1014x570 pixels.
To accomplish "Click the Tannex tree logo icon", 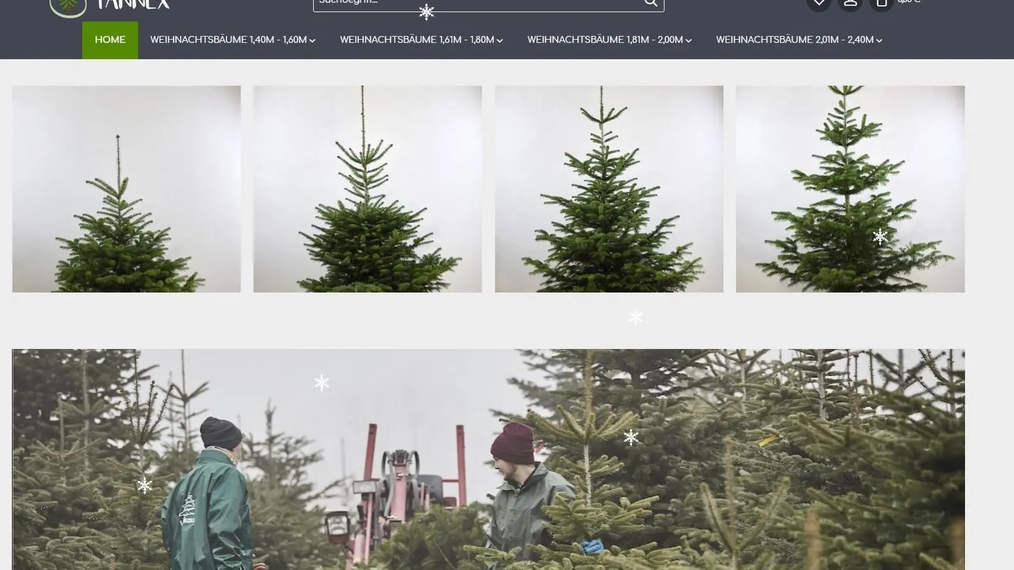I will [68, 6].
